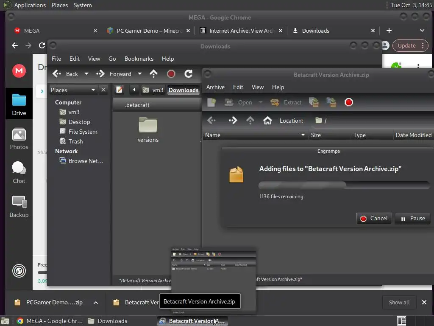
Task: Click the Add files icon in Engrampa
Action: 314,102
